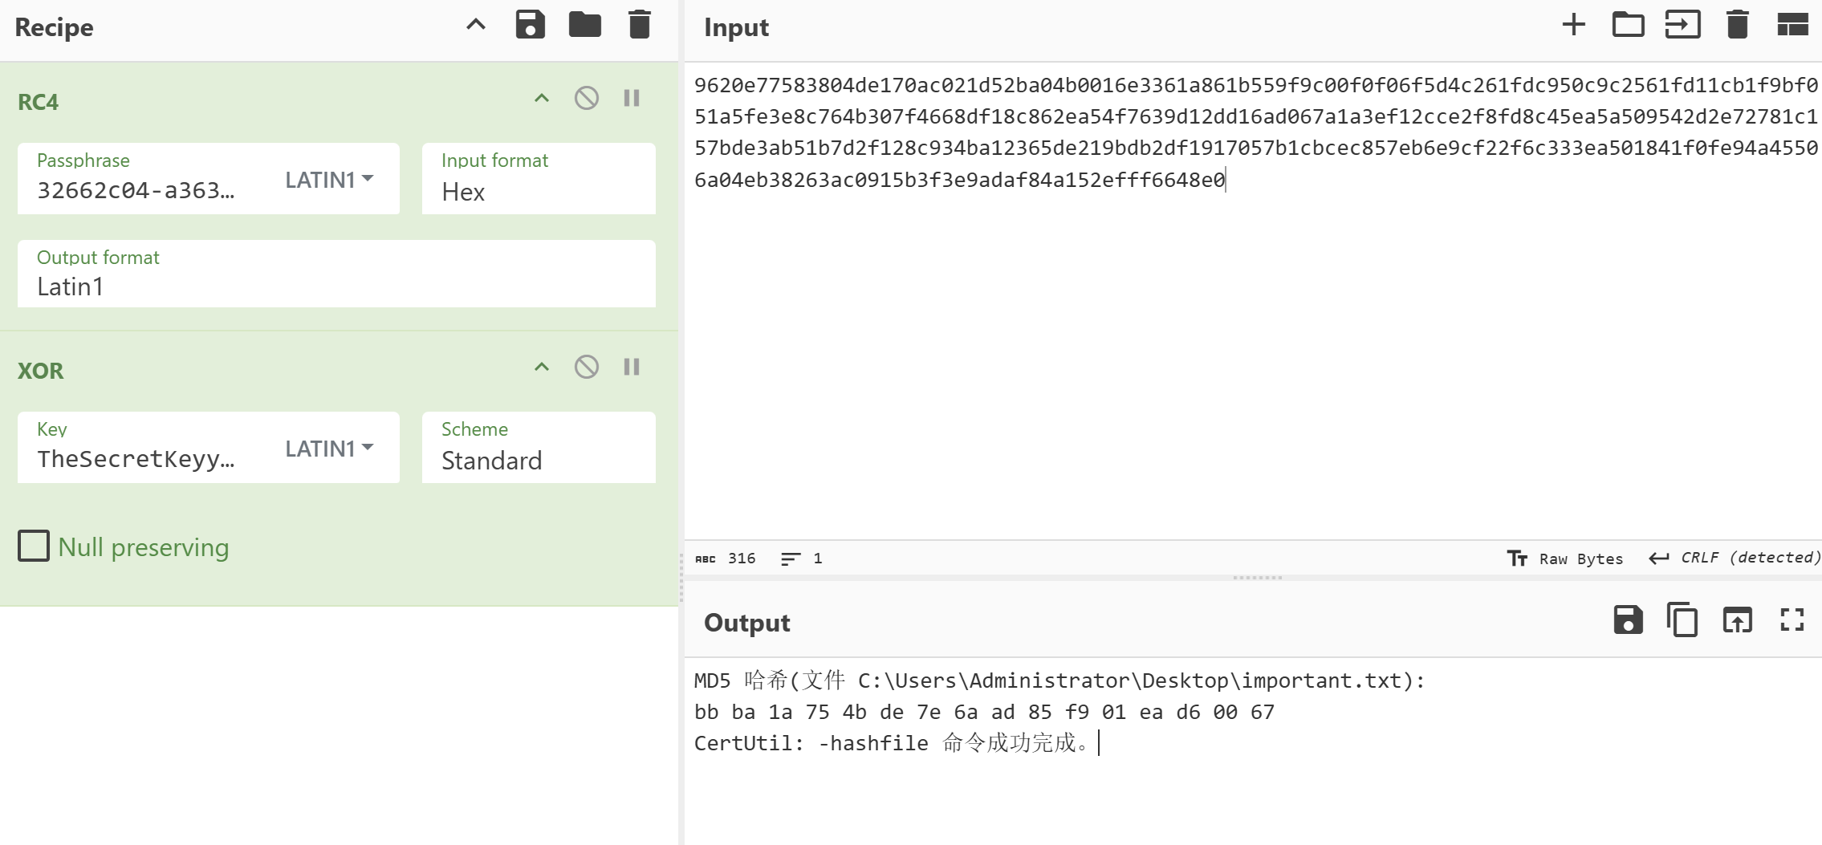Maximise the output pane
Image resolution: width=1822 pixels, height=845 pixels.
1791,620
